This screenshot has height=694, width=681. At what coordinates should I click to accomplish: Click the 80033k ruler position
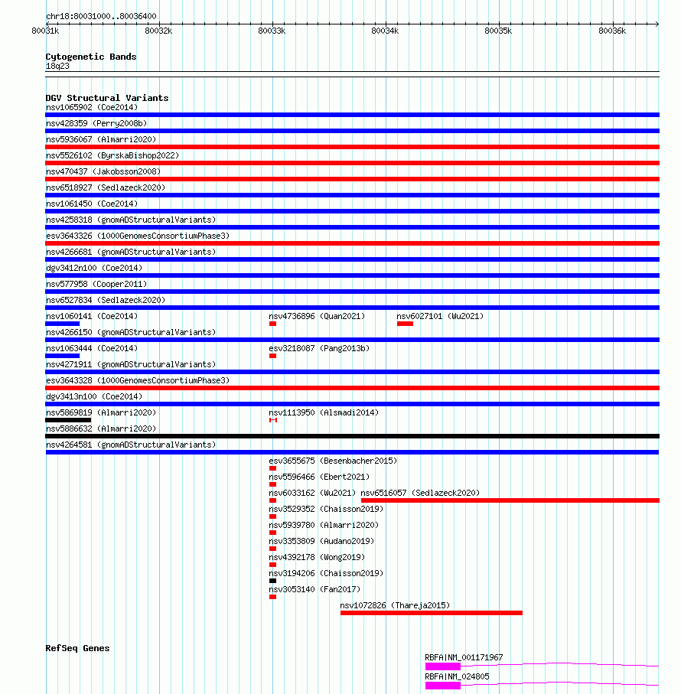click(272, 31)
